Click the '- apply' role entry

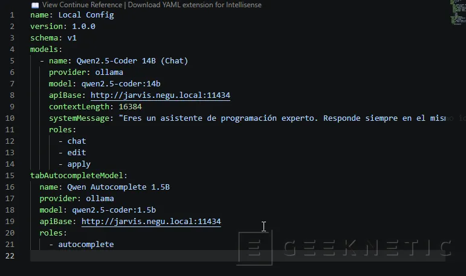(x=74, y=164)
